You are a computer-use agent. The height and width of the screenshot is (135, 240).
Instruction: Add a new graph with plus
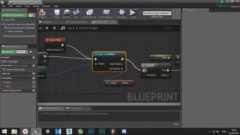coord(33,57)
